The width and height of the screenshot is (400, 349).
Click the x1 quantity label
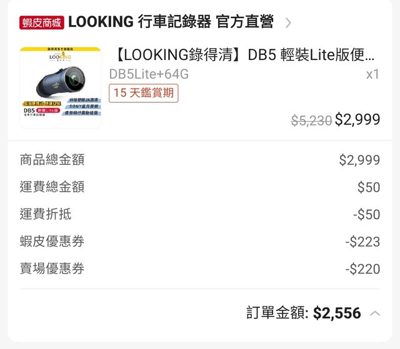372,74
